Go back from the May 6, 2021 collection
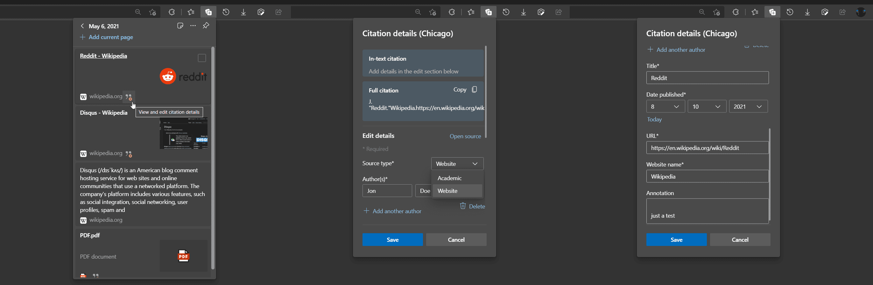This screenshot has width=873, height=285. tap(82, 26)
